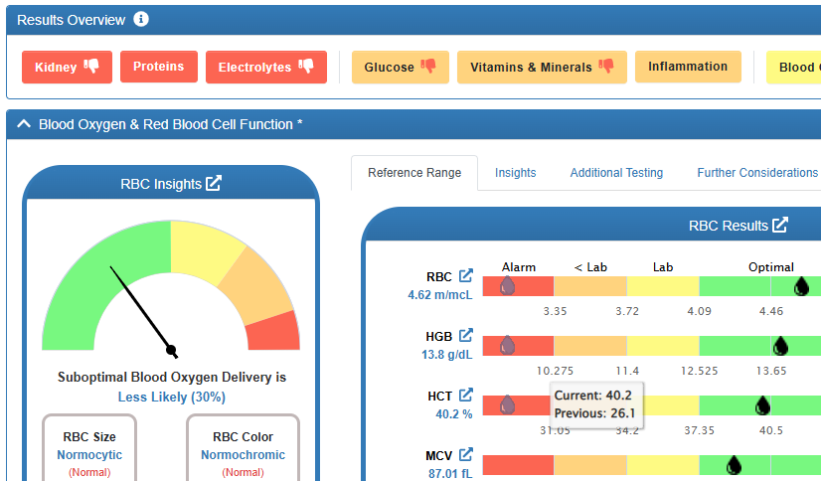
Task: Switch to the Insights tab
Action: [x=515, y=173]
